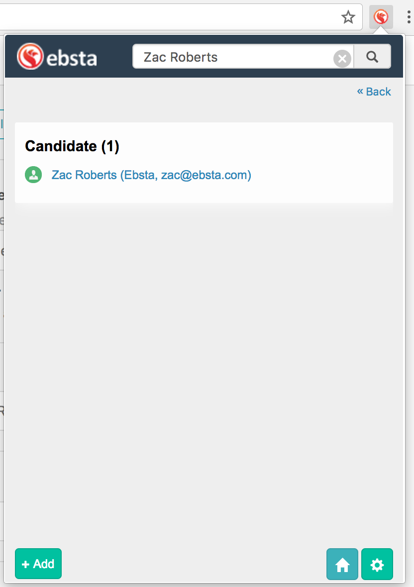This screenshot has height=587, width=414.
Task: Focus the Zac Roberts search field
Action: pos(234,57)
